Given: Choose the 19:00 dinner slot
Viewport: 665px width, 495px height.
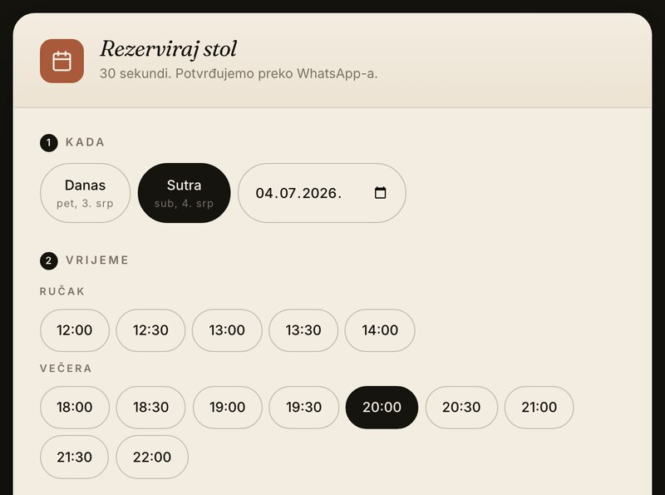Looking at the screenshot, I should tap(227, 407).
